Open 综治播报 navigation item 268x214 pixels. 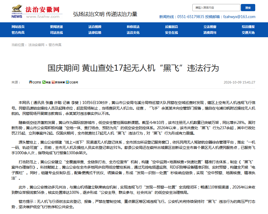[248, 27]
